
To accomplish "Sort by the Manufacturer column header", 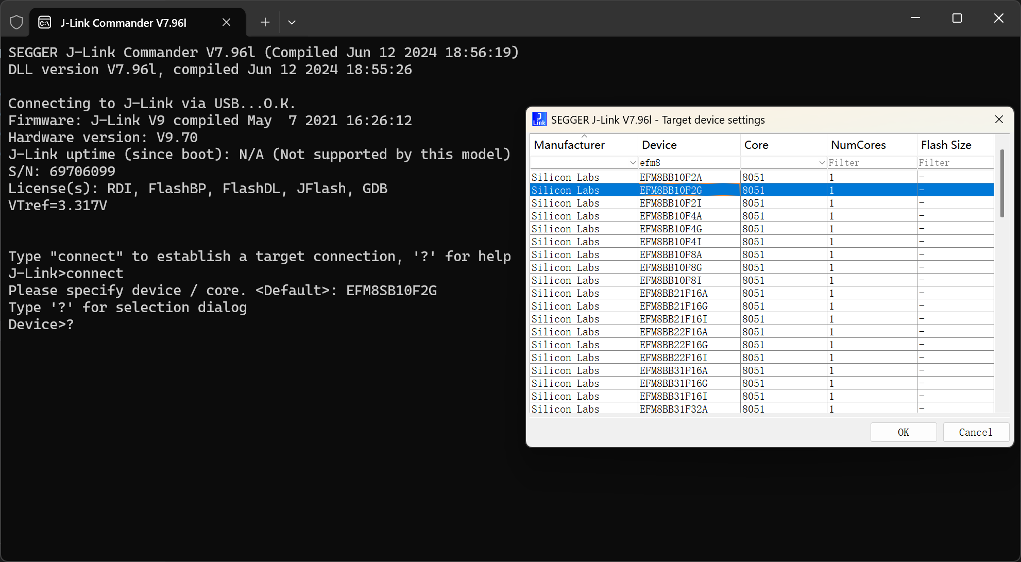I will tap(569, 145).
